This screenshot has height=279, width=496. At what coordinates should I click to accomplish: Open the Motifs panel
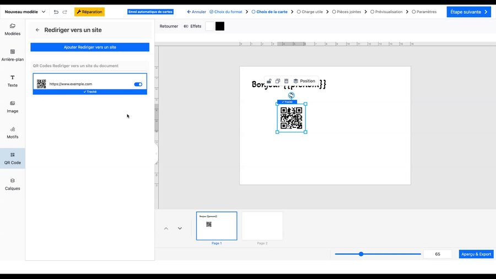12,133
